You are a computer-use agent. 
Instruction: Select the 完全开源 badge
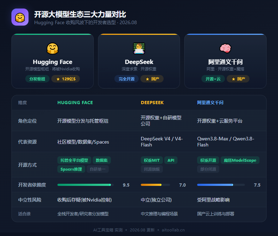pos(127,79)
